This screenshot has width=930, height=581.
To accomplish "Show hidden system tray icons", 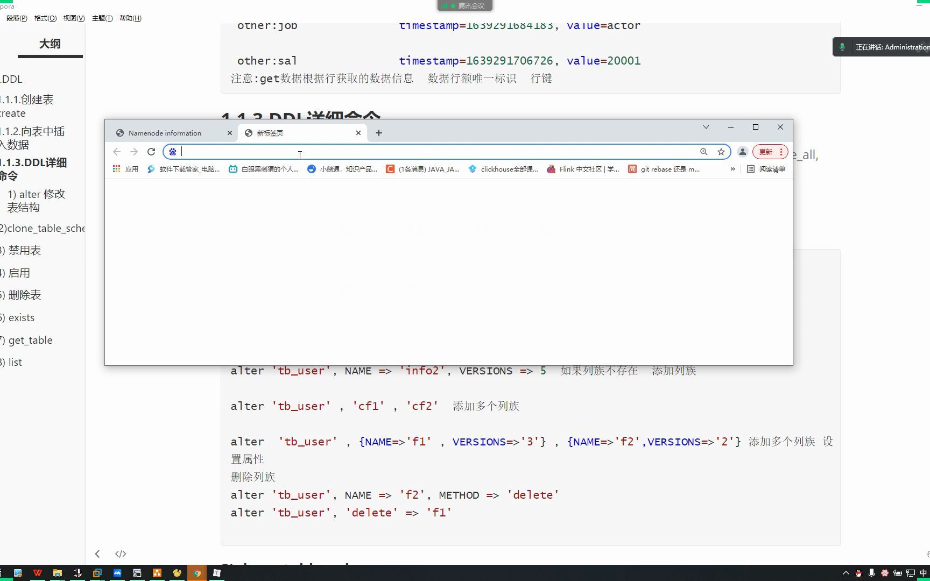I will click(x=846, y=573).
